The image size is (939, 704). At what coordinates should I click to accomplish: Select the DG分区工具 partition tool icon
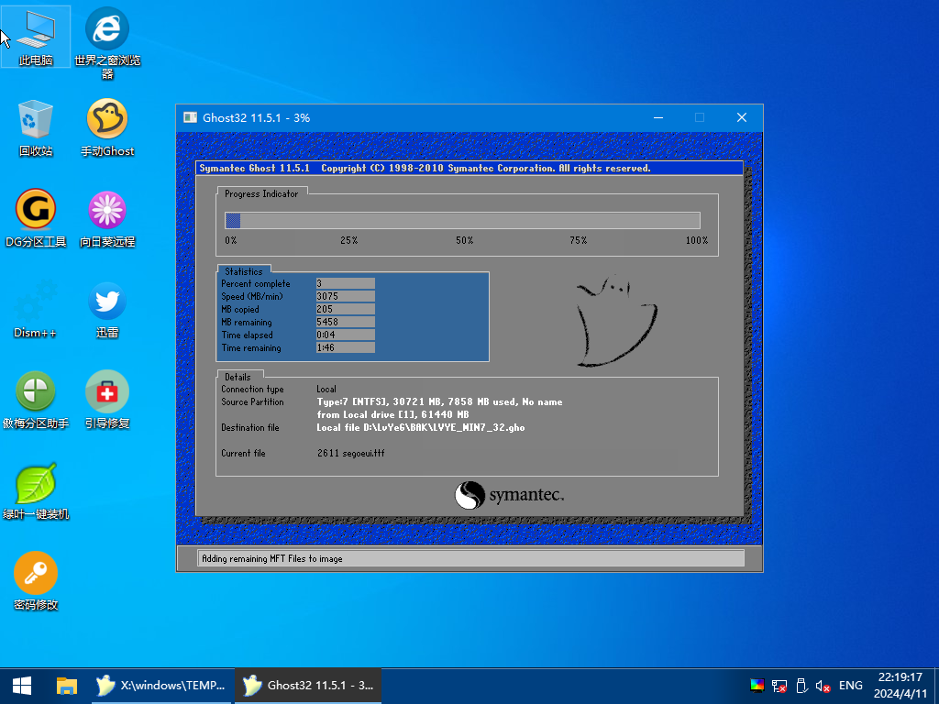click(36, 218)
